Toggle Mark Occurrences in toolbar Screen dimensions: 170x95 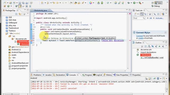[x=20, y=6]
